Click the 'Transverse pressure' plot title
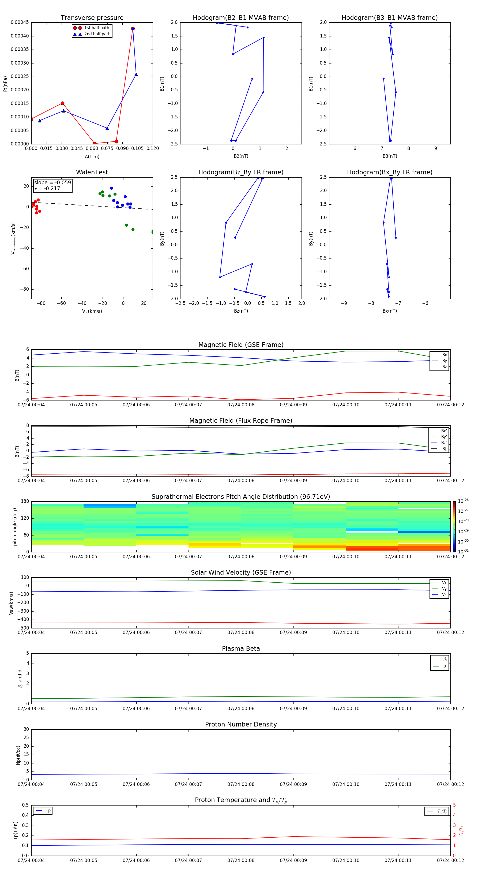This screenshot has height=884, width=482. [92, 18]
